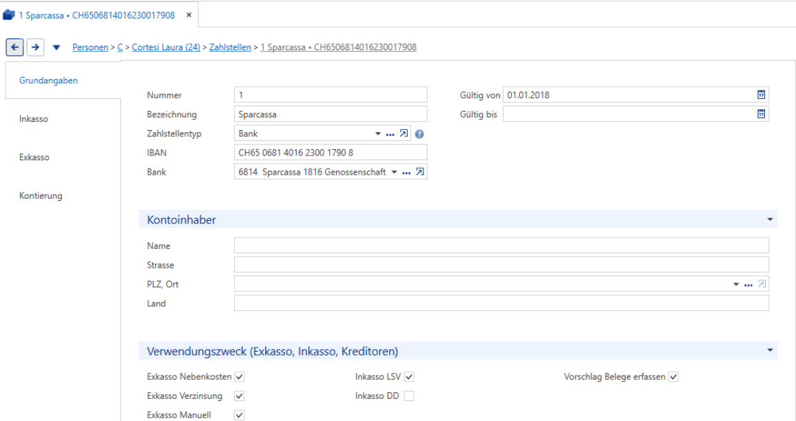Follow the Cortesi Laura (24) breadcrumb link

166,47
